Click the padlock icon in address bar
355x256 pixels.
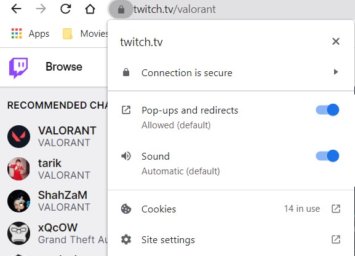point(121,9)
